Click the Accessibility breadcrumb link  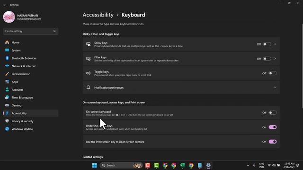(98, 15)
